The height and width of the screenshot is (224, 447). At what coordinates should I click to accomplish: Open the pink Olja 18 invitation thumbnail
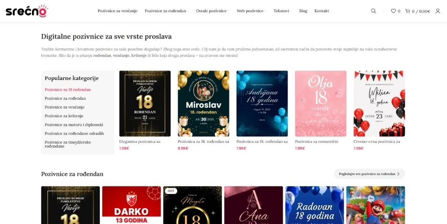[321, 104]
